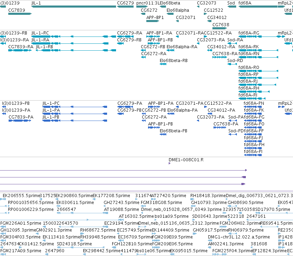Click the CG7839 gene label

pyautogui.click(x=17, y=10)
